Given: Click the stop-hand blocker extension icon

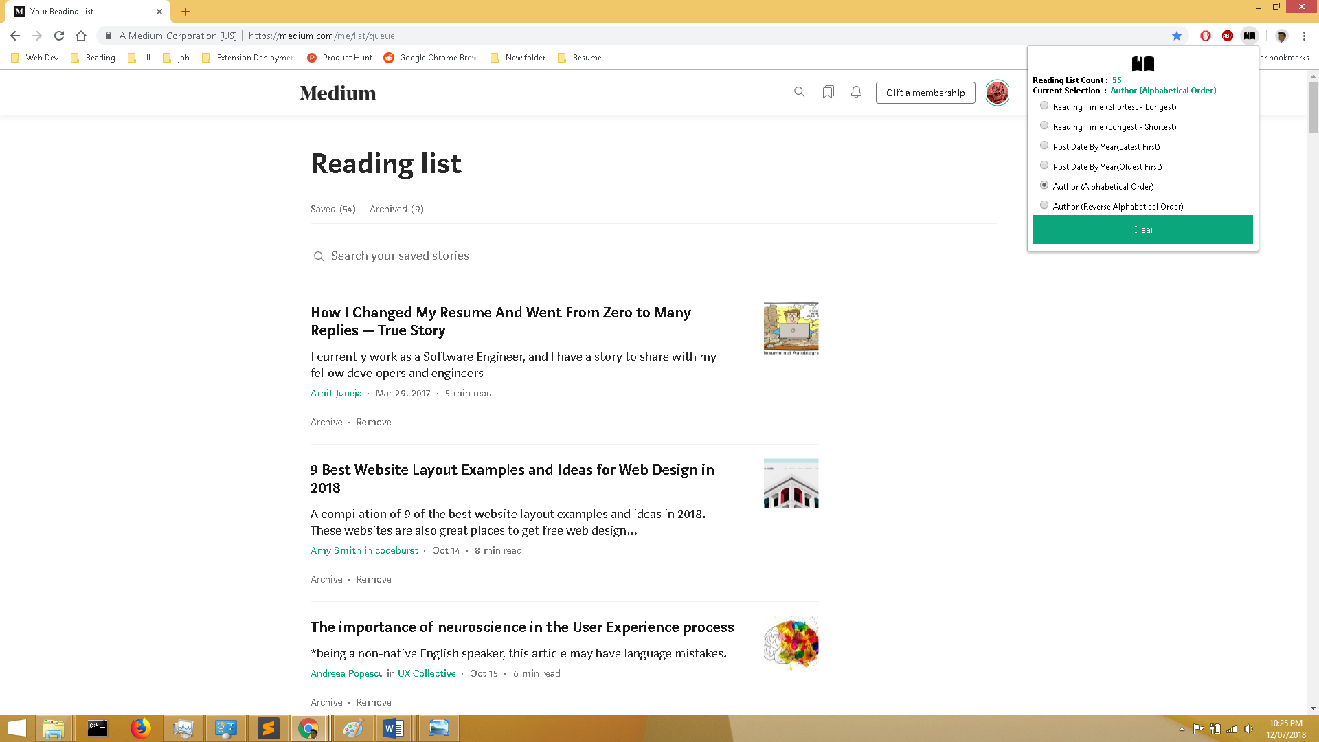Looking at the screenshot, I should click(1206, 36).
